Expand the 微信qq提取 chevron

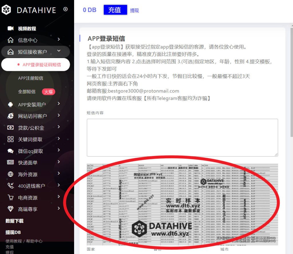coord(59,150)
